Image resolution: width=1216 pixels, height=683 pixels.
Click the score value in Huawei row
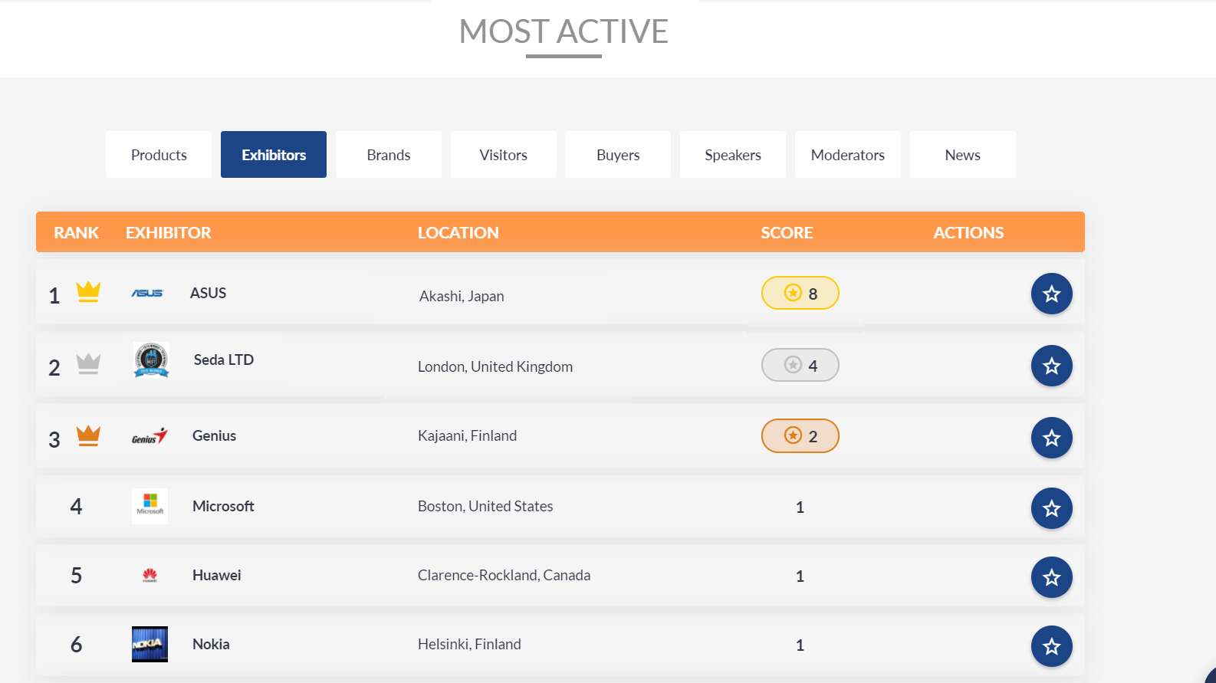[800, 576]
